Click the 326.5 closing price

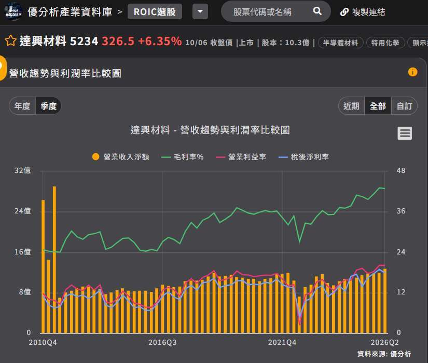pyautogui.click(x=118, y=41)
